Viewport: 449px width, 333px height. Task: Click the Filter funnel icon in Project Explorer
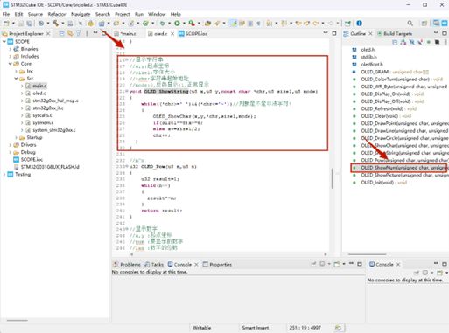[x=79, y=33]
